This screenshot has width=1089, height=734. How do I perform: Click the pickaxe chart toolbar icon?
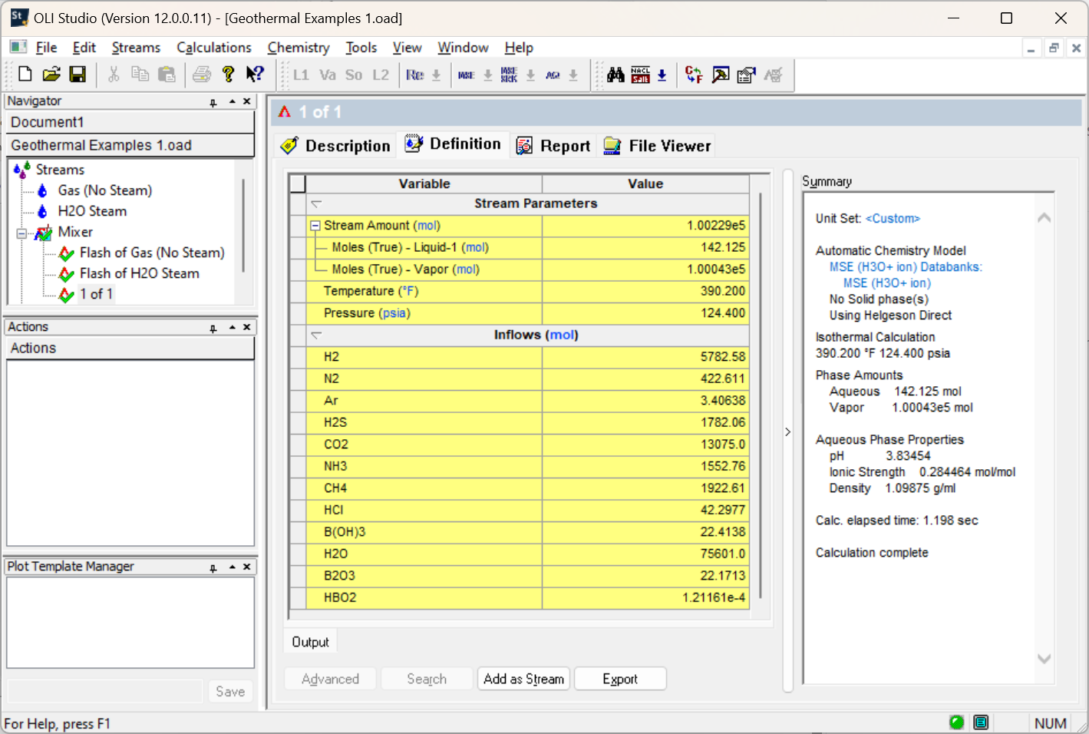[721, 74]
